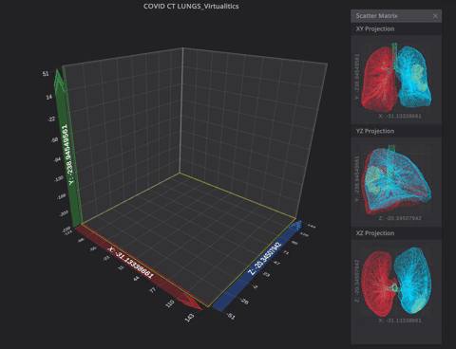Click the Y axis tick value -22
456x349 pixels.
click(51, 119)
